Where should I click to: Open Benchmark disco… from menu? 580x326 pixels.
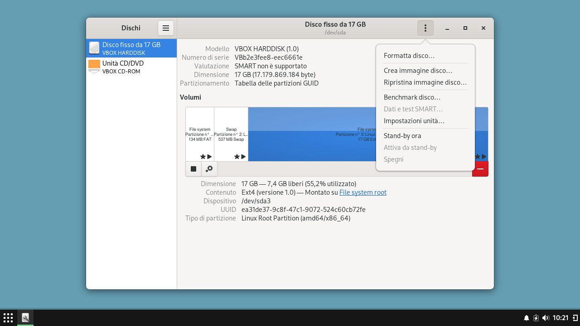pos(412,97)
